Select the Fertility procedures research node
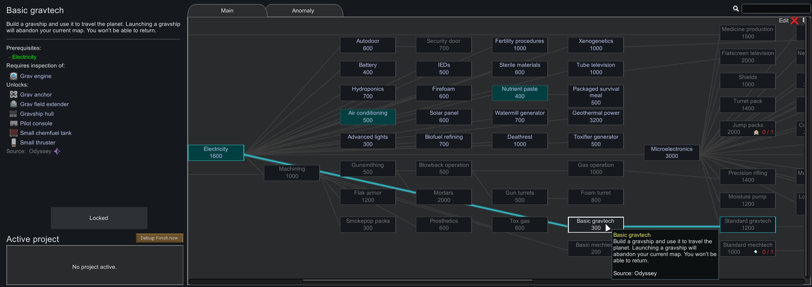812x287 pixels. pyautogui.click(x=520, y=45)
